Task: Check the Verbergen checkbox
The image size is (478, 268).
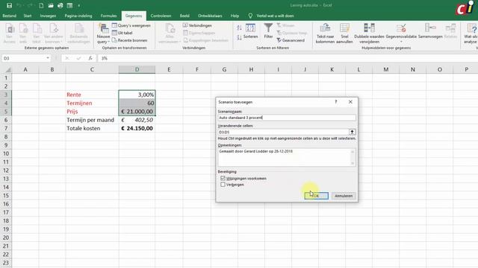Action: click(223, 185)
